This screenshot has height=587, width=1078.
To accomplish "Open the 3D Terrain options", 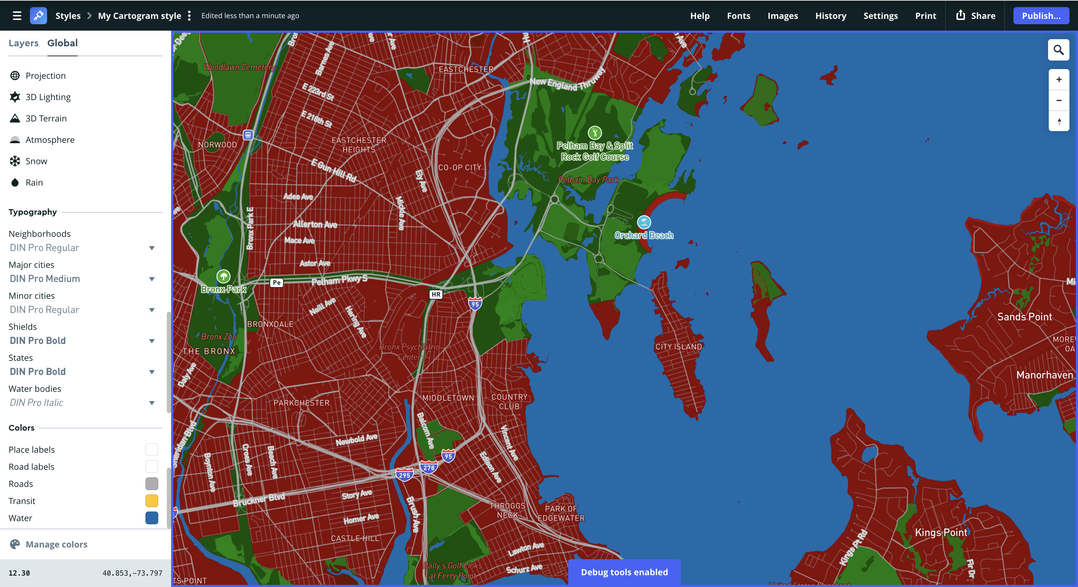I will coord(46,118).
